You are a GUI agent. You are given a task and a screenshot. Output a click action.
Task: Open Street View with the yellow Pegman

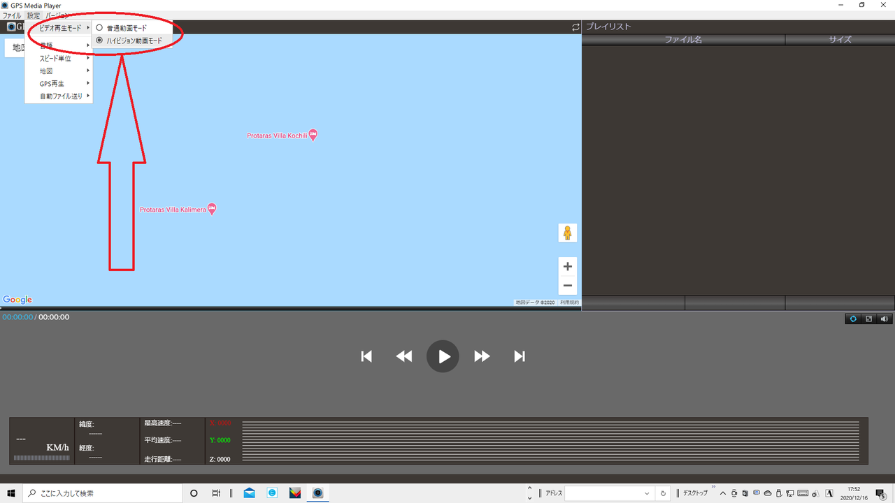tap(567, 233)
